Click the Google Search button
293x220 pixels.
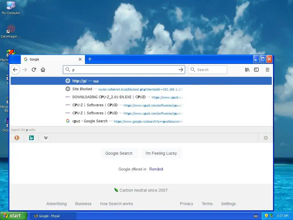click(119, 154)
